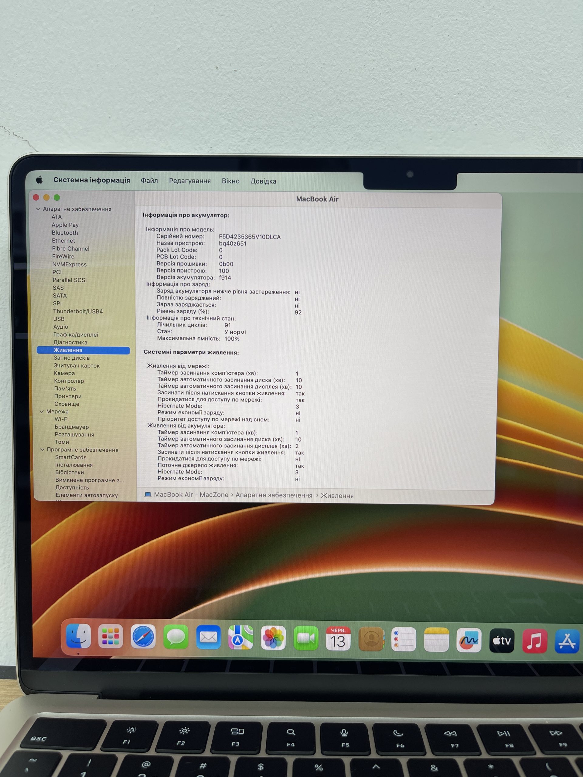The width and height of the screenshot is (583, 777).
Task: Launch Safari from the Dock
Action: (x=143, y=636)
